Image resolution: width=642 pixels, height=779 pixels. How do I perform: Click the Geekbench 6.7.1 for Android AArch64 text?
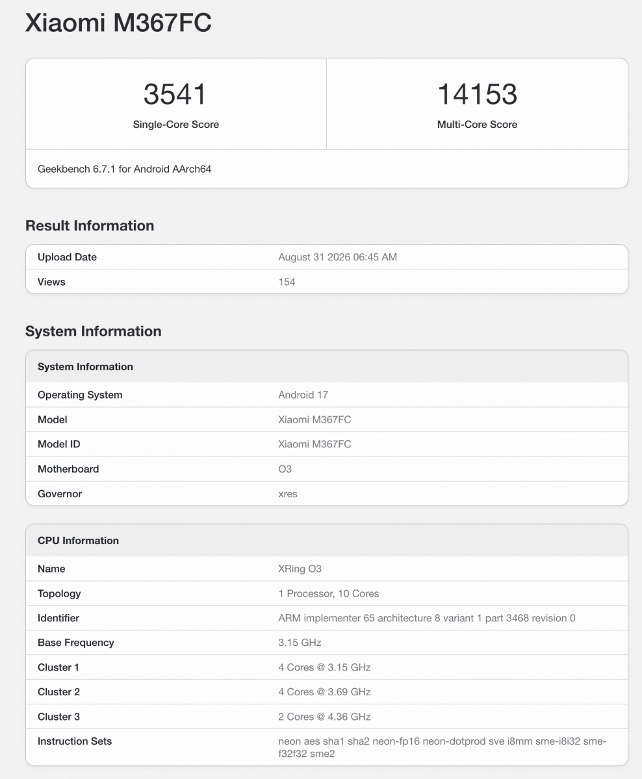125,169
